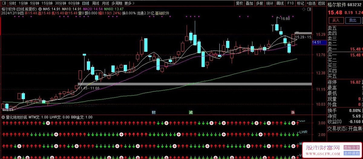The width and height of the screenshot is (363, 159).
Task: Click the MA5: 14.91 indicator label
Action: 52,9
